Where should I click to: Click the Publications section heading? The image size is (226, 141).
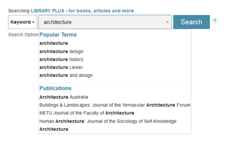(x=55, y=88)
